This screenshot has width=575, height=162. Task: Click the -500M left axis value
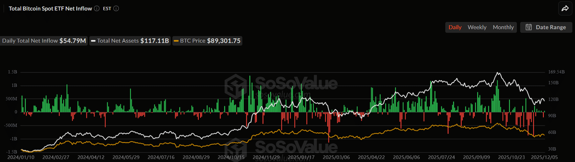point(11,125)
